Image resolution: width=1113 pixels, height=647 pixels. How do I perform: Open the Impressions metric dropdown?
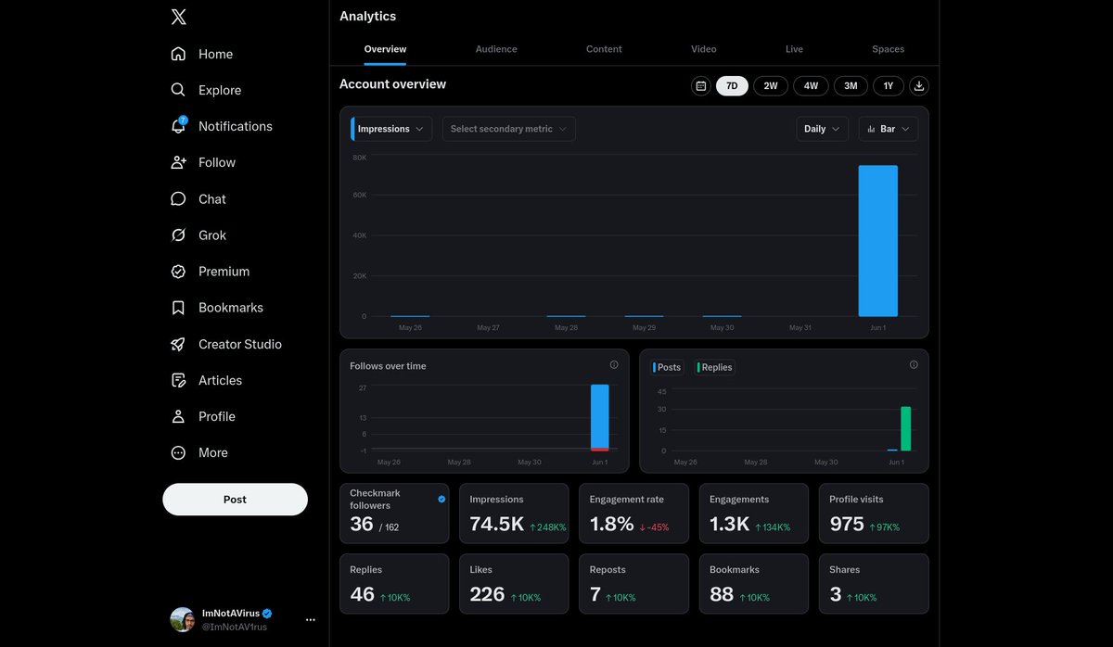[x=391, y=129]
